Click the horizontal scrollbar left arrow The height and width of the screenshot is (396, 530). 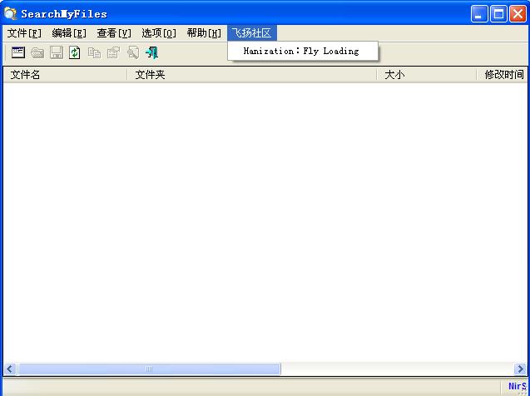(9, 369)
